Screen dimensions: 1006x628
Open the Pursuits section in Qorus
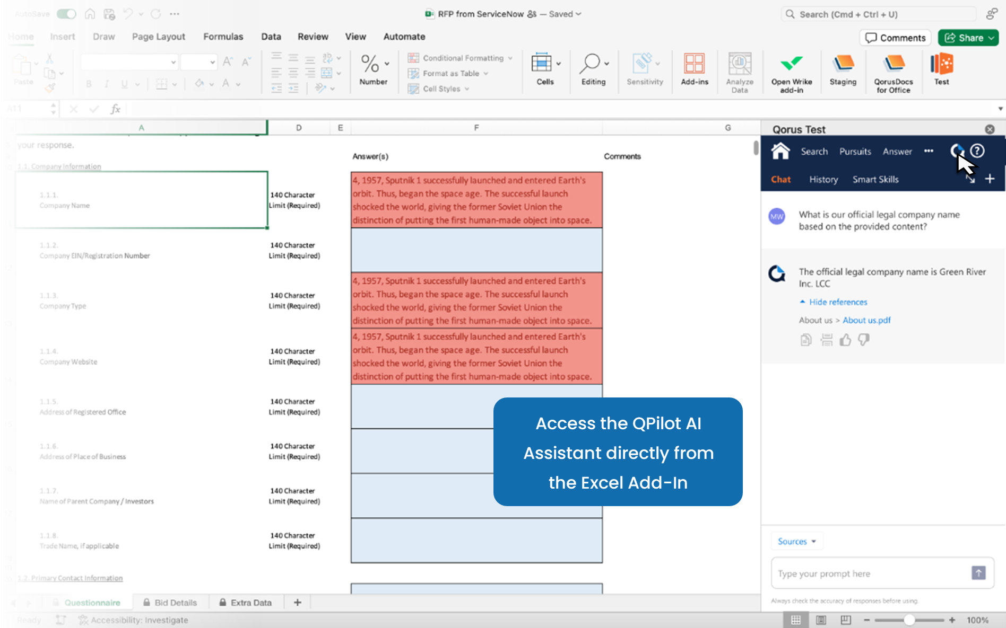[855, 152]
